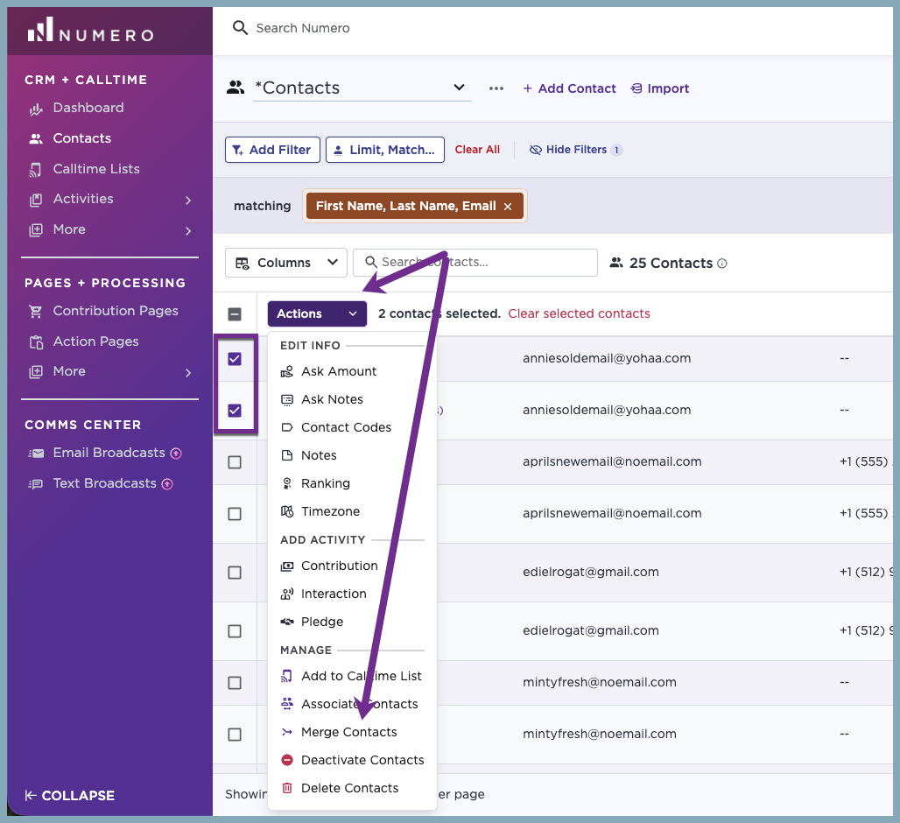Open the three-dots options menu near Contacts

(496, 88)
